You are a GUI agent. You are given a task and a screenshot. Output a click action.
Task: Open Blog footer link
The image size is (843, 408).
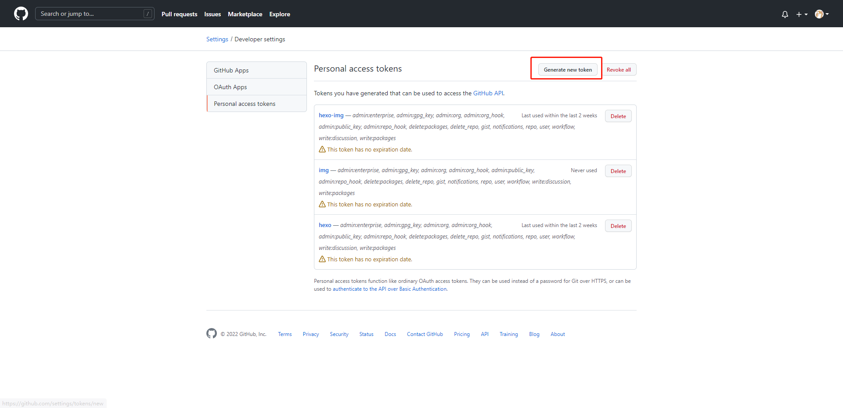point(534,334)
